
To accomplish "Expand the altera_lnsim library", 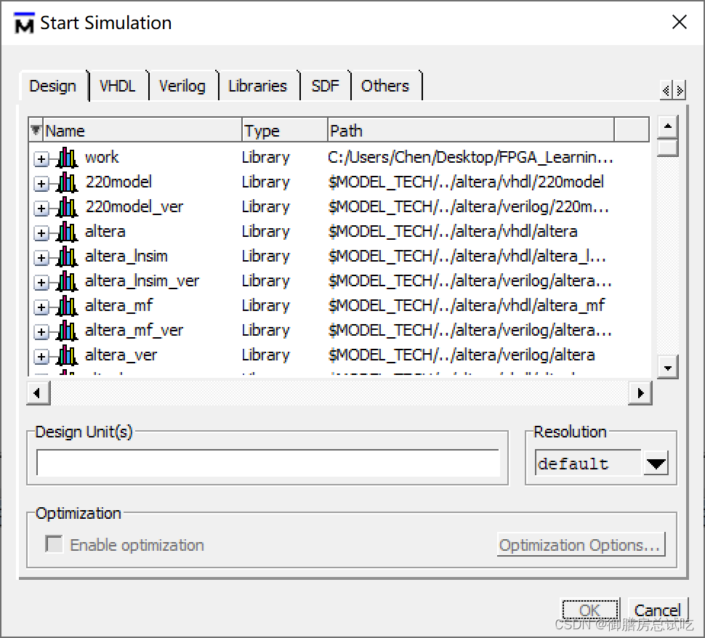I will tap(41, 258).
